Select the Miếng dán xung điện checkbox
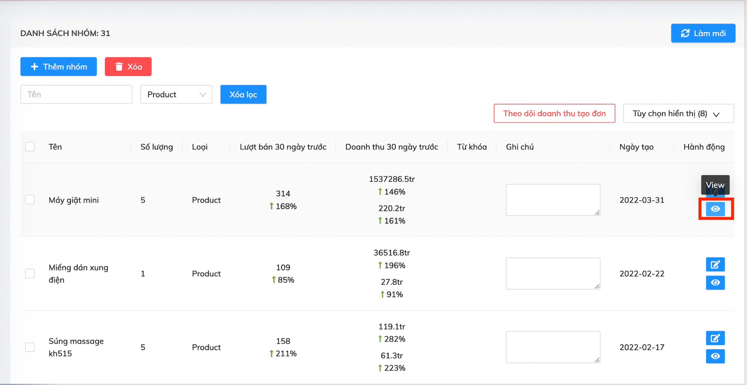This screenshot has height=385, width=747. [30, 274]
